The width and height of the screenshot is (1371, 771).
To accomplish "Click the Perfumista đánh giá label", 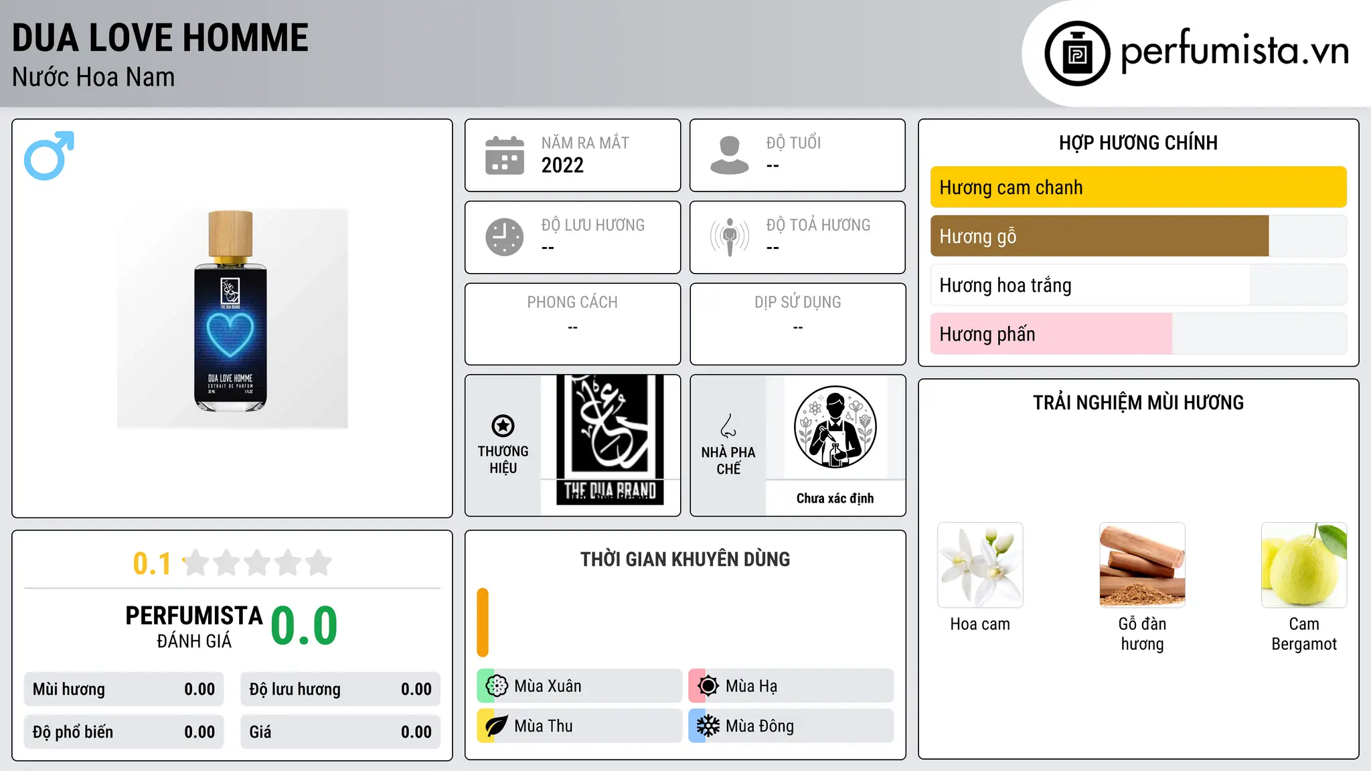I will click(193, 627).
